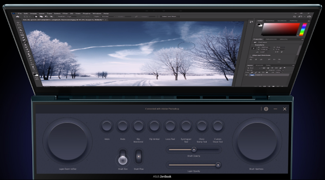Collapse the Align and Distribute section
This screenshot has width=325, height=180.
pos(250,55)
